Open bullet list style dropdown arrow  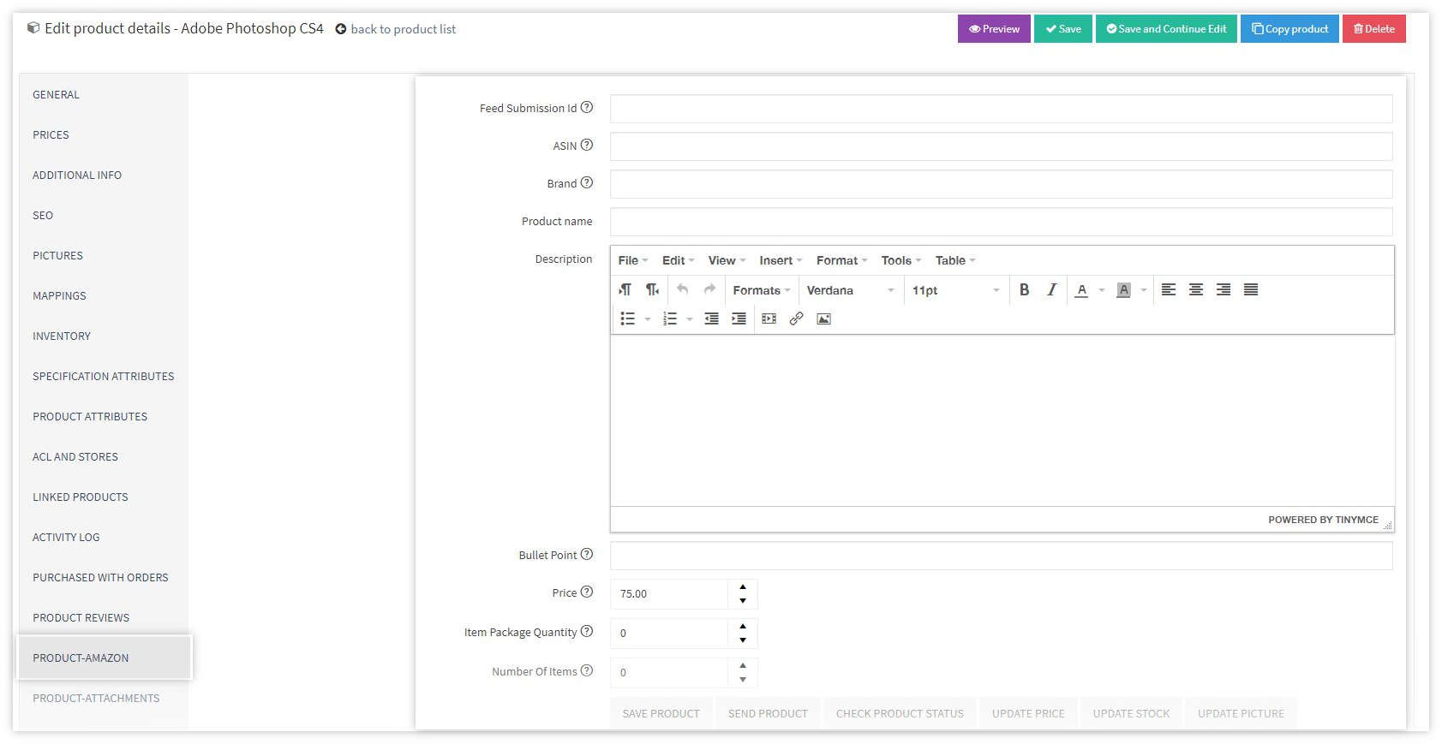point(648,319)
